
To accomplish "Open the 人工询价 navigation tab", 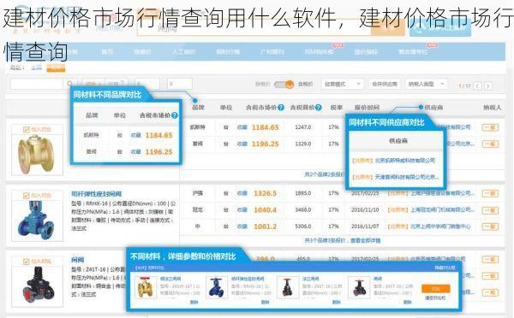I will pyautogui.click(x=184, y=51).
